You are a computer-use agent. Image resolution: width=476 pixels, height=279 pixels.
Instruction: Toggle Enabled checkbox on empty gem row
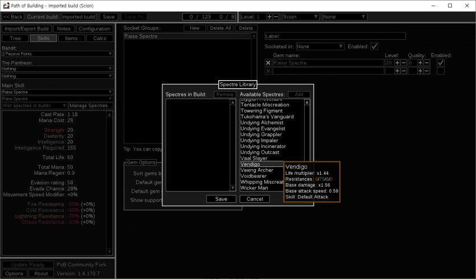coord(441,71)
